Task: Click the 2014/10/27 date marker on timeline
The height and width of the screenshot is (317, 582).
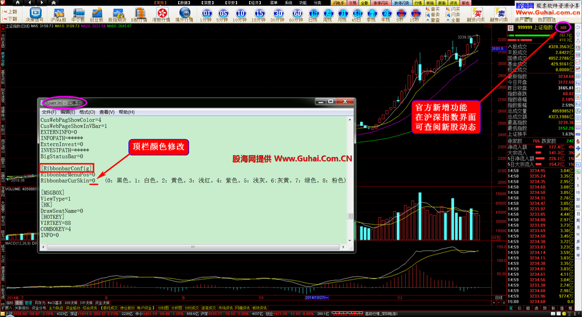Action: click(x=316, y=298)
